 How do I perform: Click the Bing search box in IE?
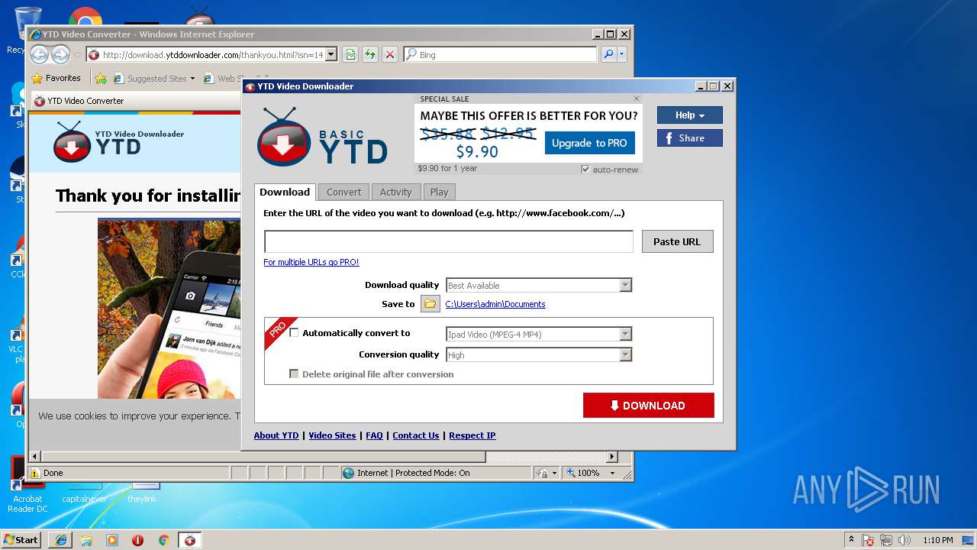500,54
